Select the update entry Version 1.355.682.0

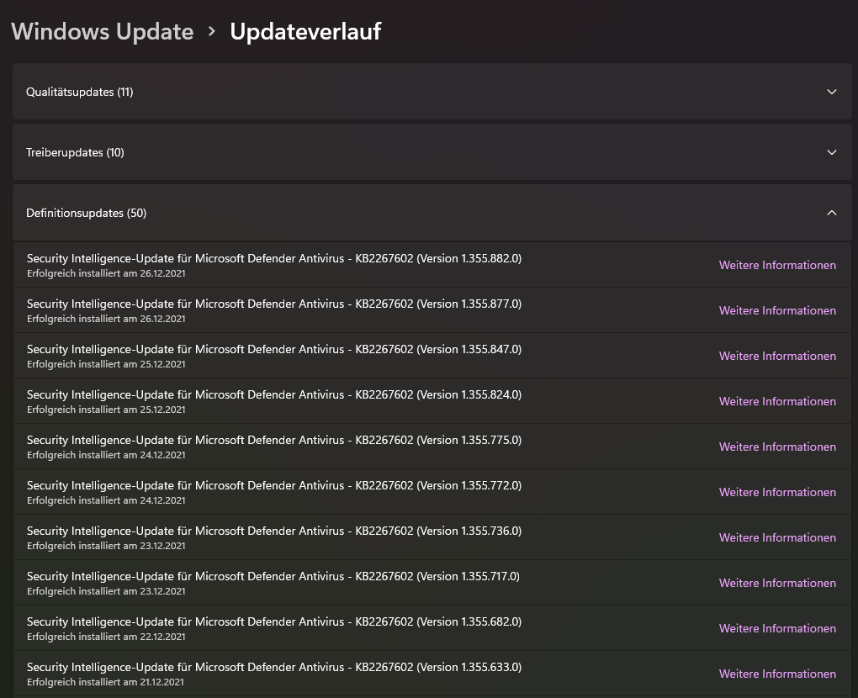point(432,628)
